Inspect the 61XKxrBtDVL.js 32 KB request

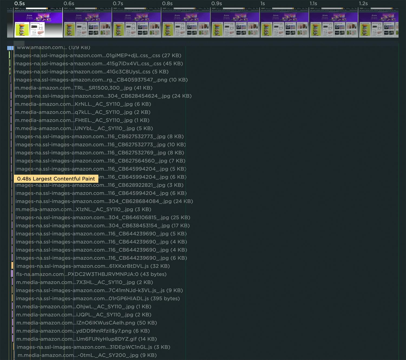pos(93,266)
